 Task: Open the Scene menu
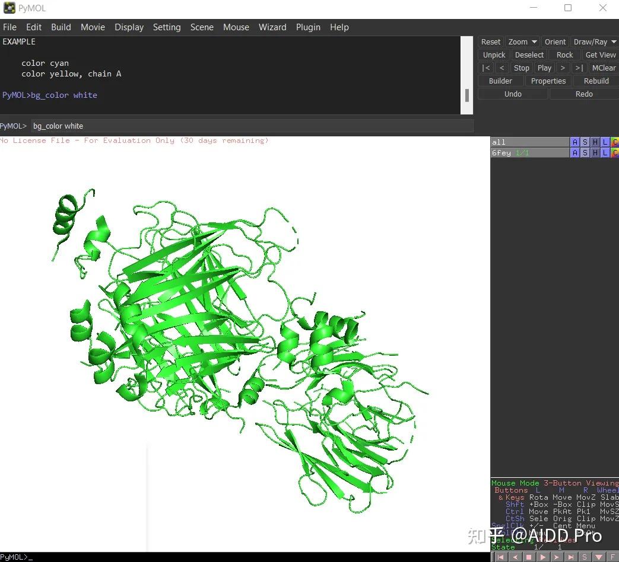coord(202,27)
